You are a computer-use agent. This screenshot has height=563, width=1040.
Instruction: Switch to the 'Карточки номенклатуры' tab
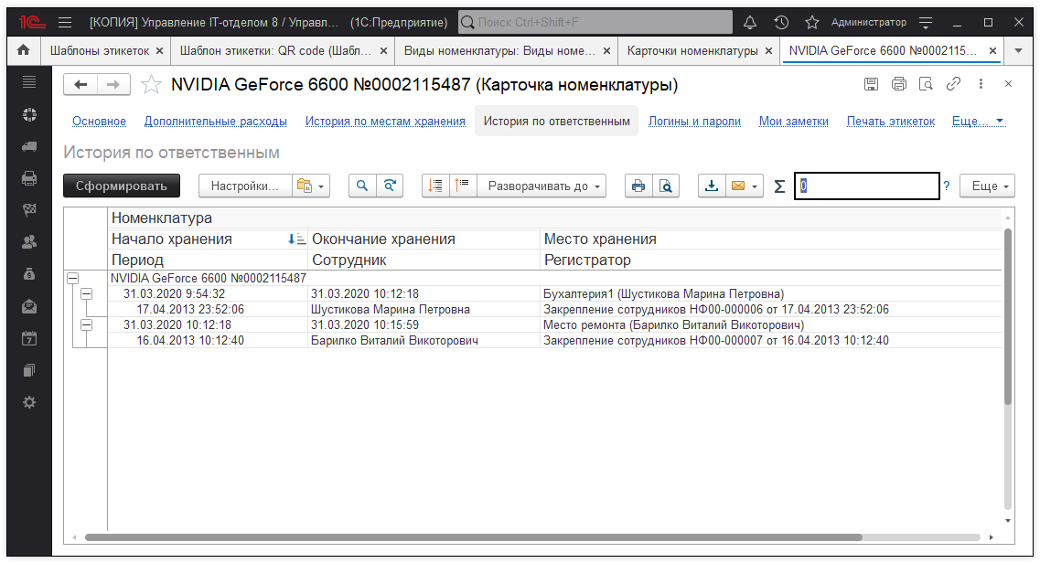[692, 51]
